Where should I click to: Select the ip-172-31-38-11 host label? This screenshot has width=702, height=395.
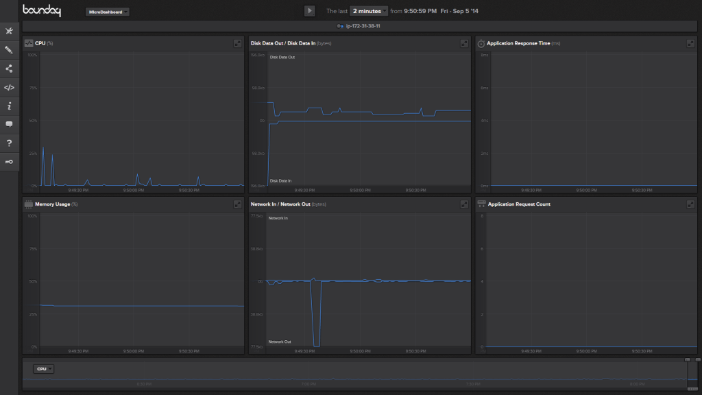363,26
